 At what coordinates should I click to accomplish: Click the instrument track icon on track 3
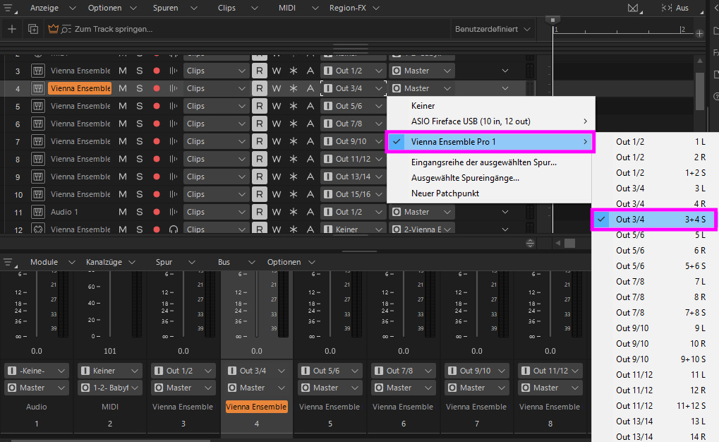pyautogui.click(x=37, y=71)
